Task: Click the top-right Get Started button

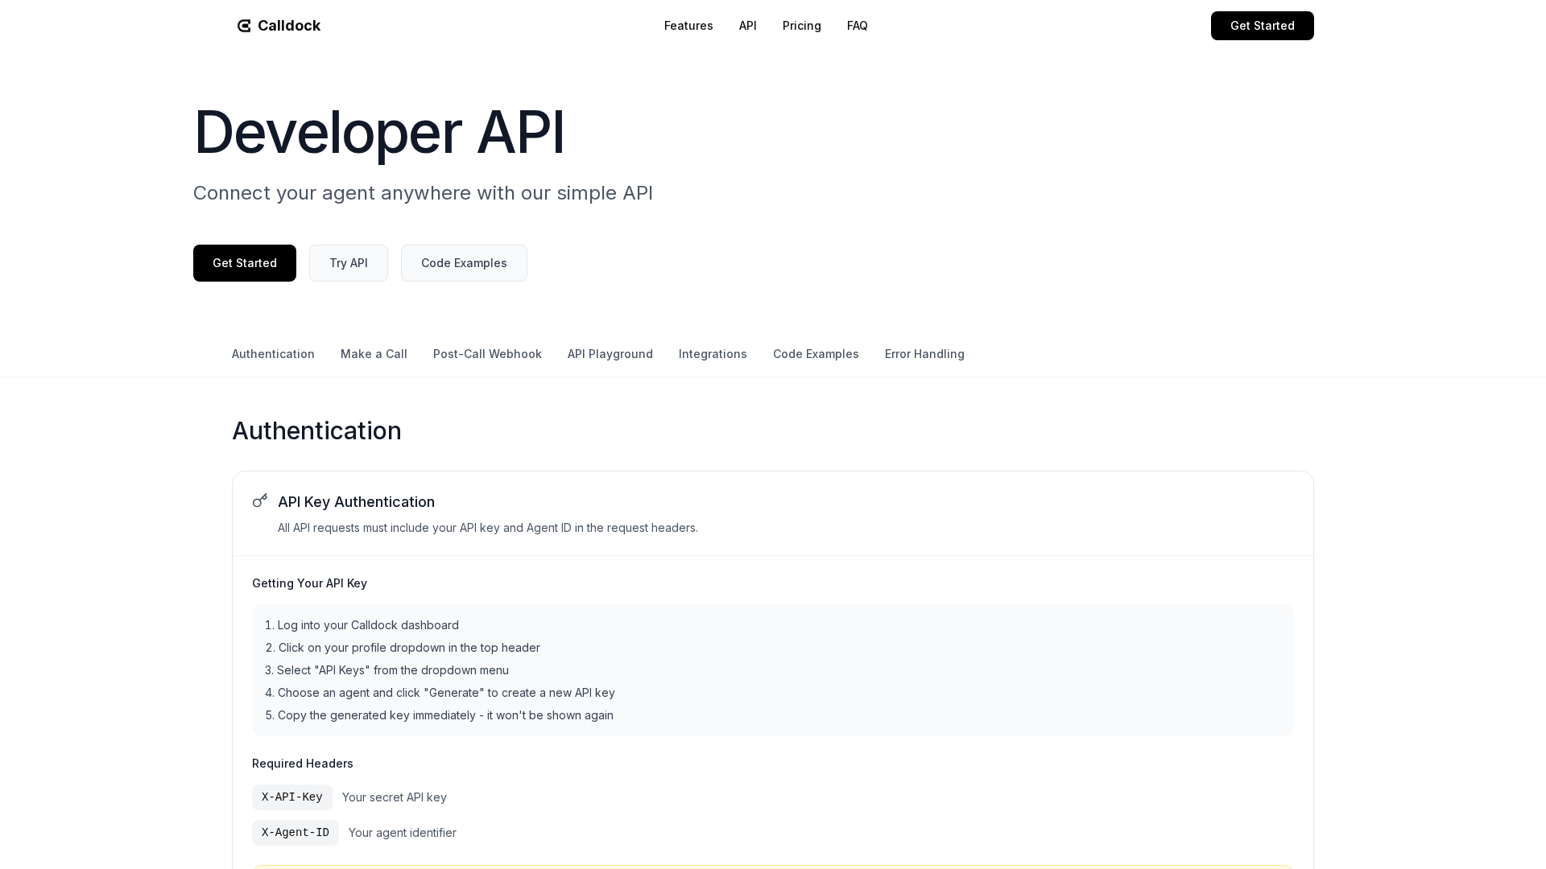Action: (x=1262, y=26)
